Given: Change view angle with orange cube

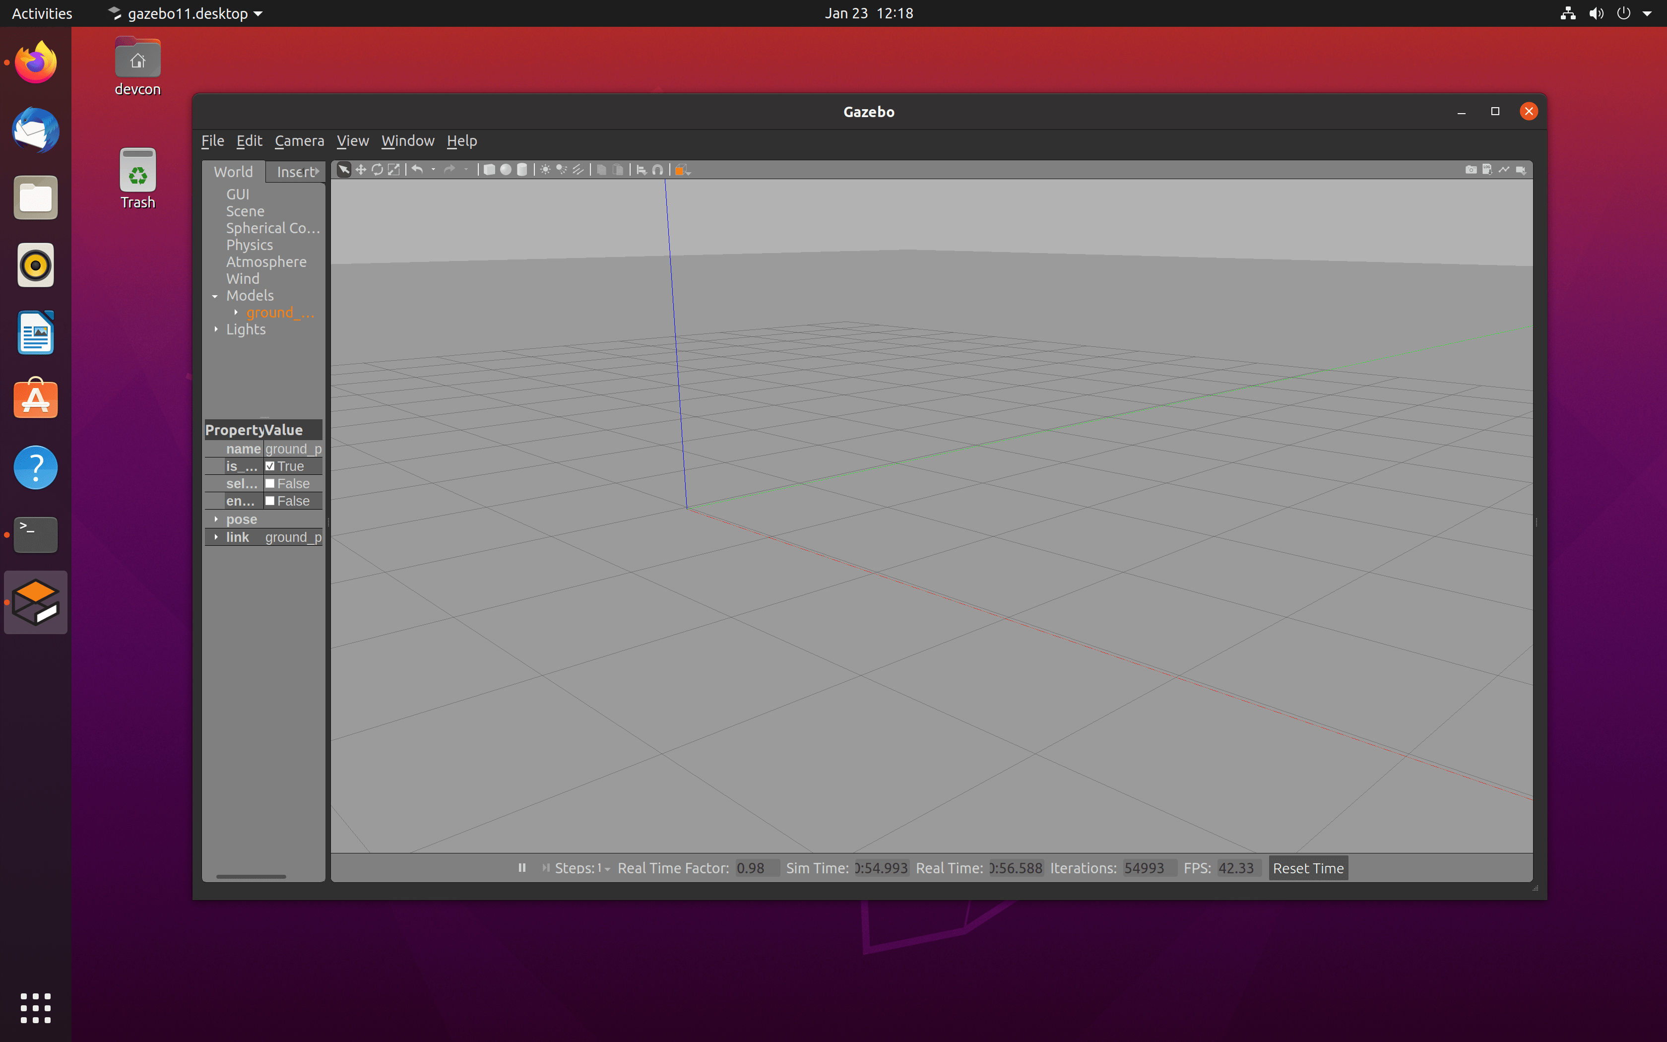Looking at the screenshot, I should pyautogui.click(x=682, y=170).
